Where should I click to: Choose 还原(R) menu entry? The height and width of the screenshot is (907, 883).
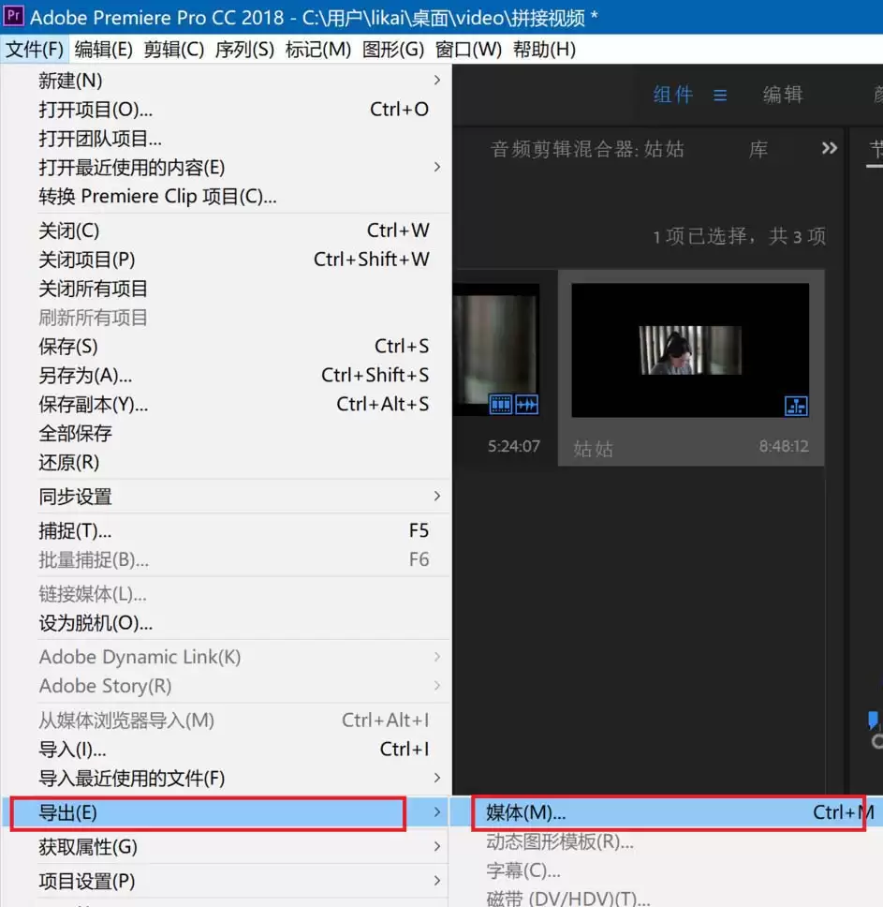(x=227, y=462)
